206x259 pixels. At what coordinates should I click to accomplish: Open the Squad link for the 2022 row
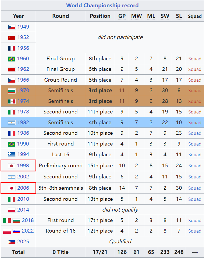pyautogui.click(x=195, y=231)
